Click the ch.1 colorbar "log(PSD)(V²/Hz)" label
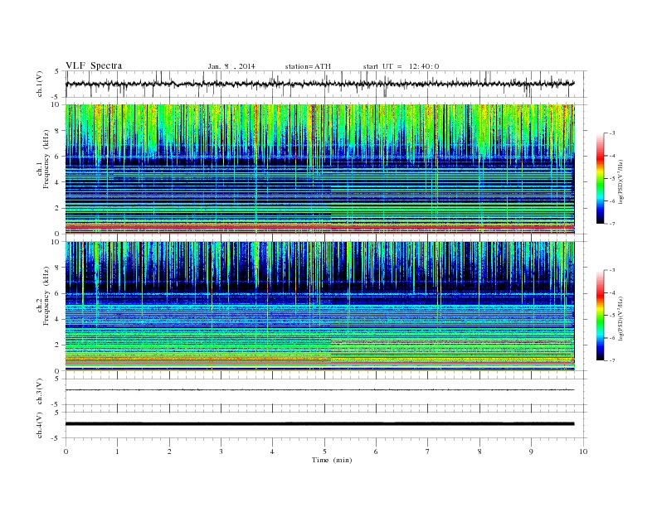 coord(621,181)
